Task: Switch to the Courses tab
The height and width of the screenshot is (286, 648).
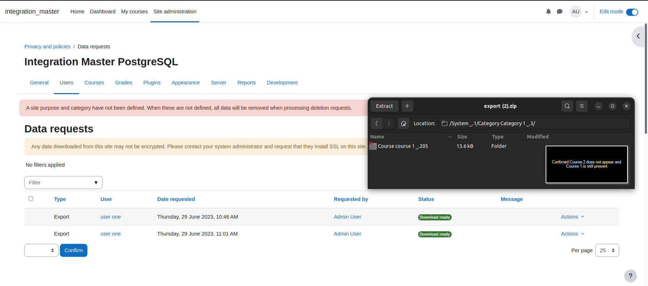Action: click(94, 83)
